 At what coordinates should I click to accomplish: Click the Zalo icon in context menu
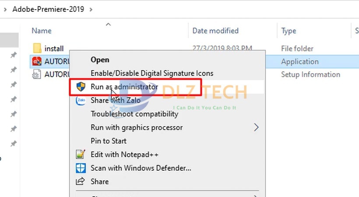point(81,100)
